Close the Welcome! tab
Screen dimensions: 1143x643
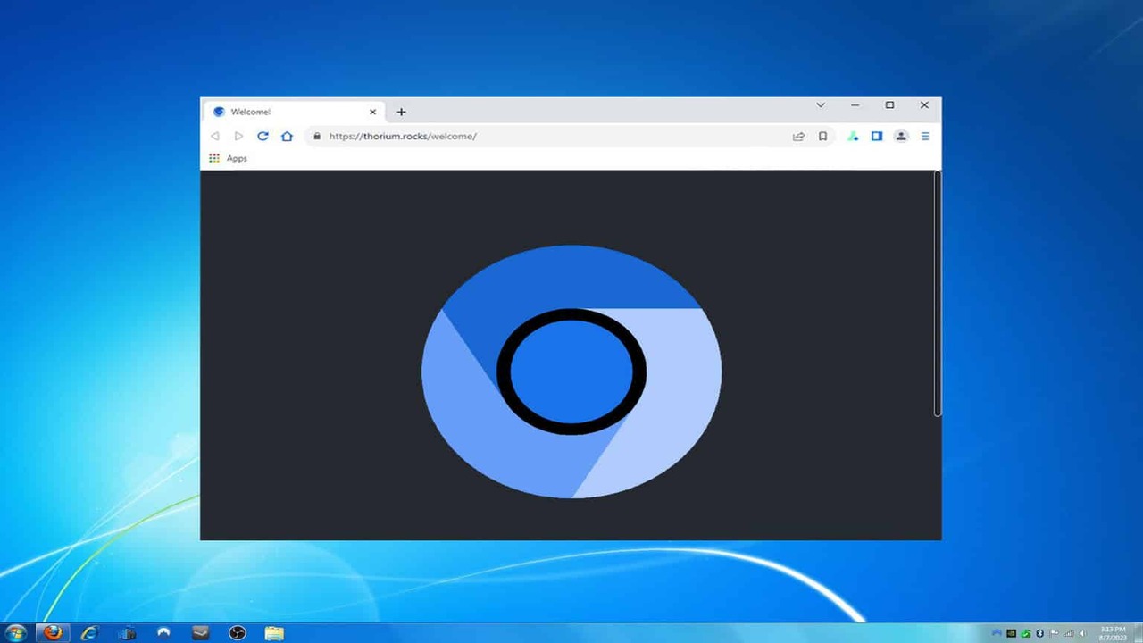pos(373,112)
